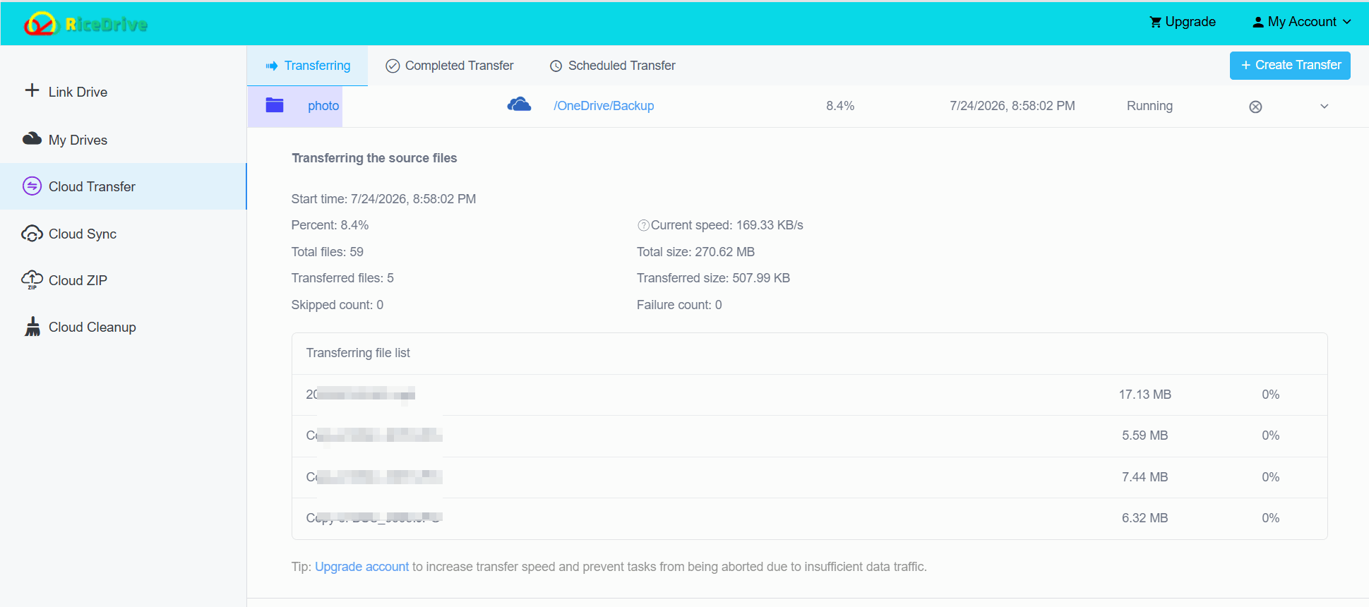
Task: Click the Transferred size: 507.99 KB text
Action: (x=713, y=278)
